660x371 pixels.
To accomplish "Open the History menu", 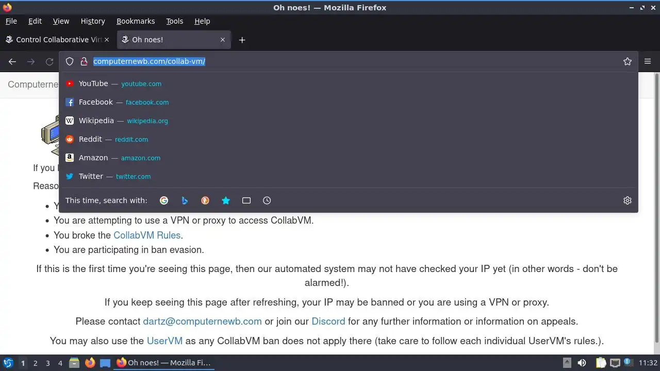I will point(93,21).
